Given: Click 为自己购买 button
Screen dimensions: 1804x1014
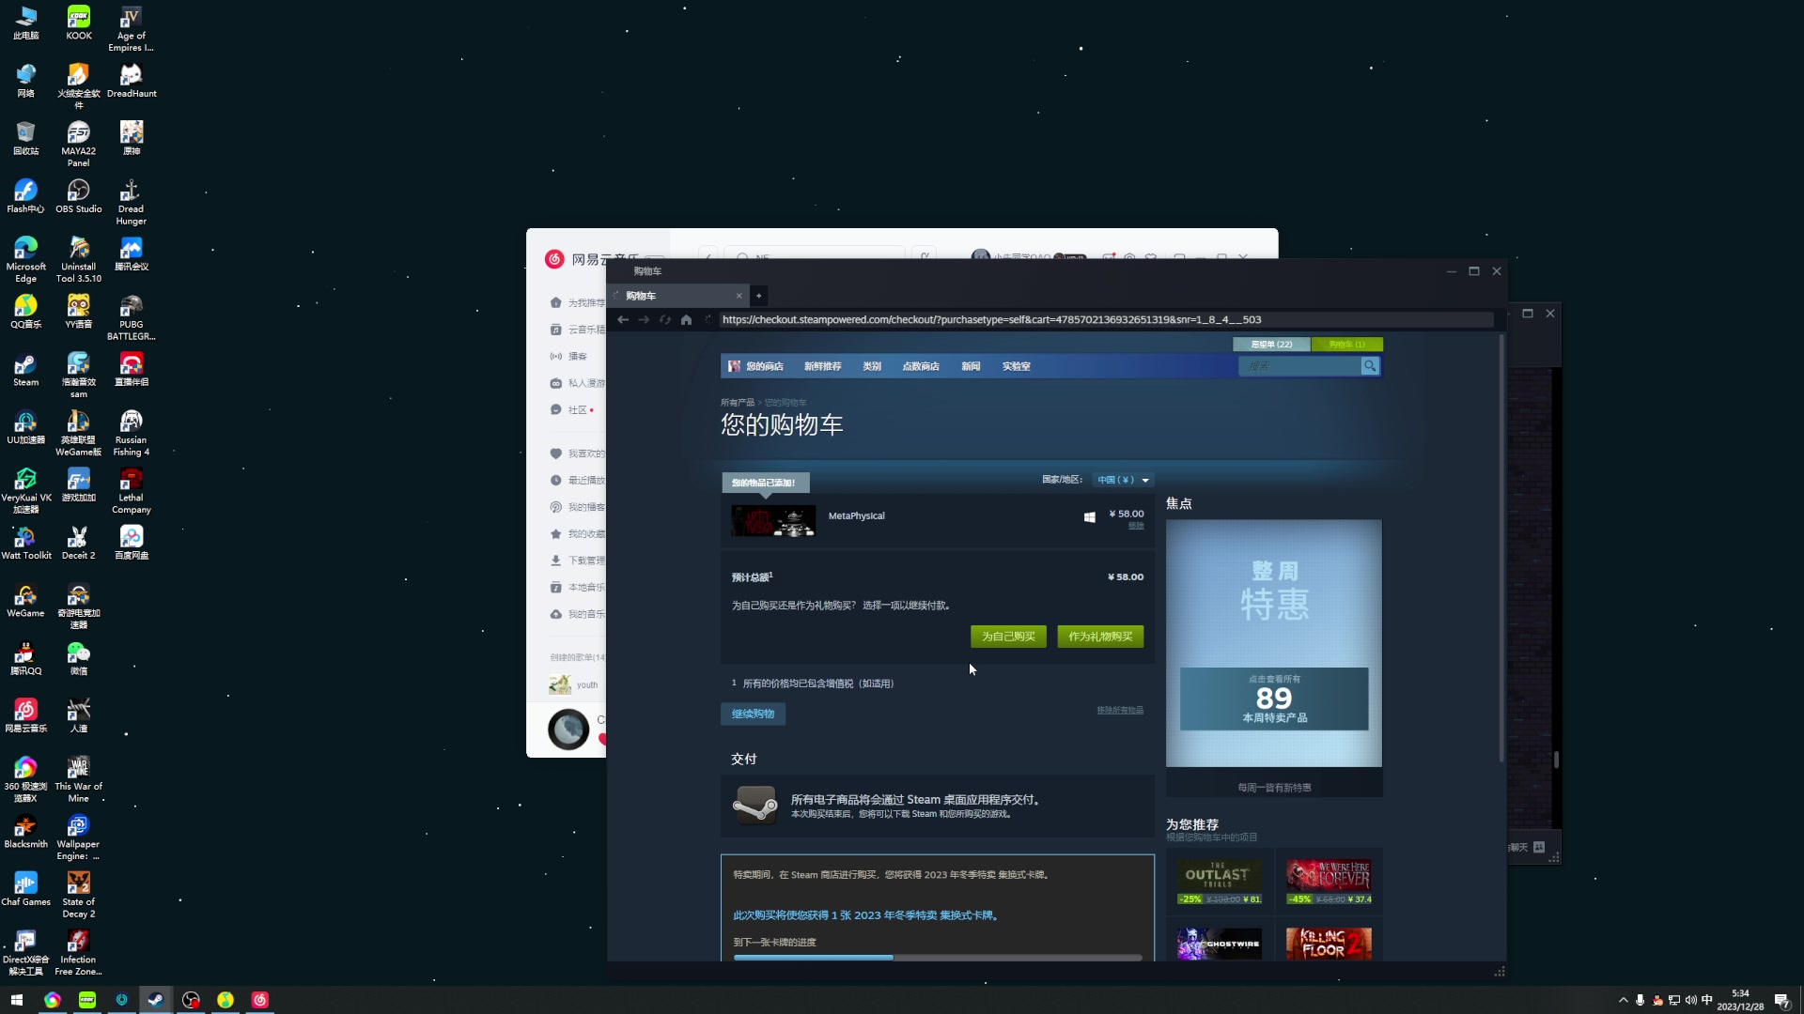Looking at the screenshot, I should click(x=1008, y=637).
